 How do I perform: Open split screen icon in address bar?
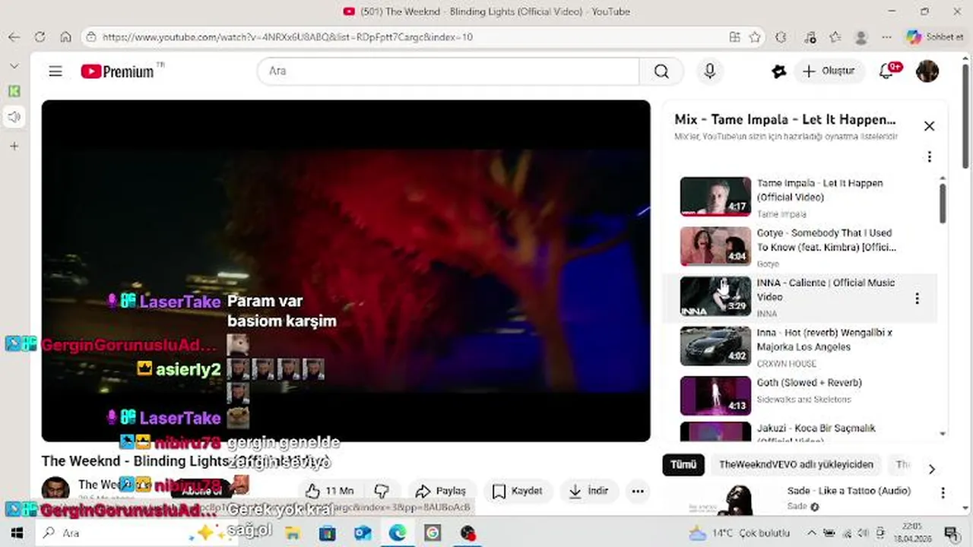[734, 36]
